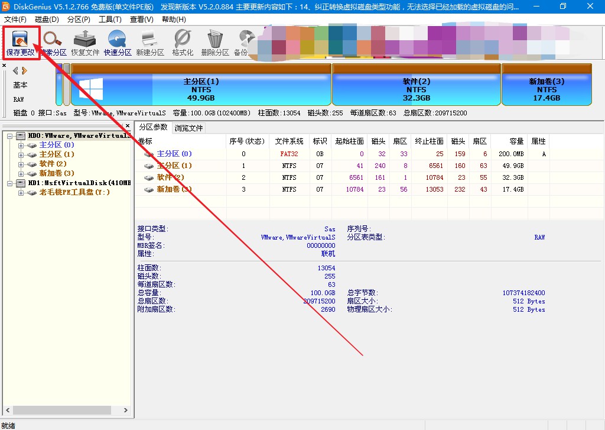605x430 pixels.
Task: Click the 联机 attribute value
Action: [x=328, y=254]
